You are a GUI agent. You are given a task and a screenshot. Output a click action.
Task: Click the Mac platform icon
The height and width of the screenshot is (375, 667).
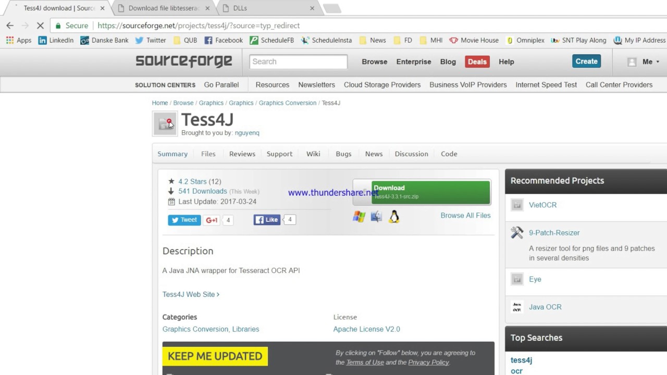tap(376, 217)
